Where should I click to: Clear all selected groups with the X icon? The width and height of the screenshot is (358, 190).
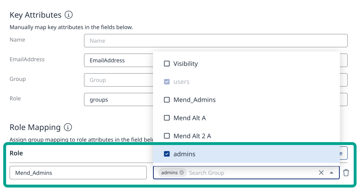[321, 173]
